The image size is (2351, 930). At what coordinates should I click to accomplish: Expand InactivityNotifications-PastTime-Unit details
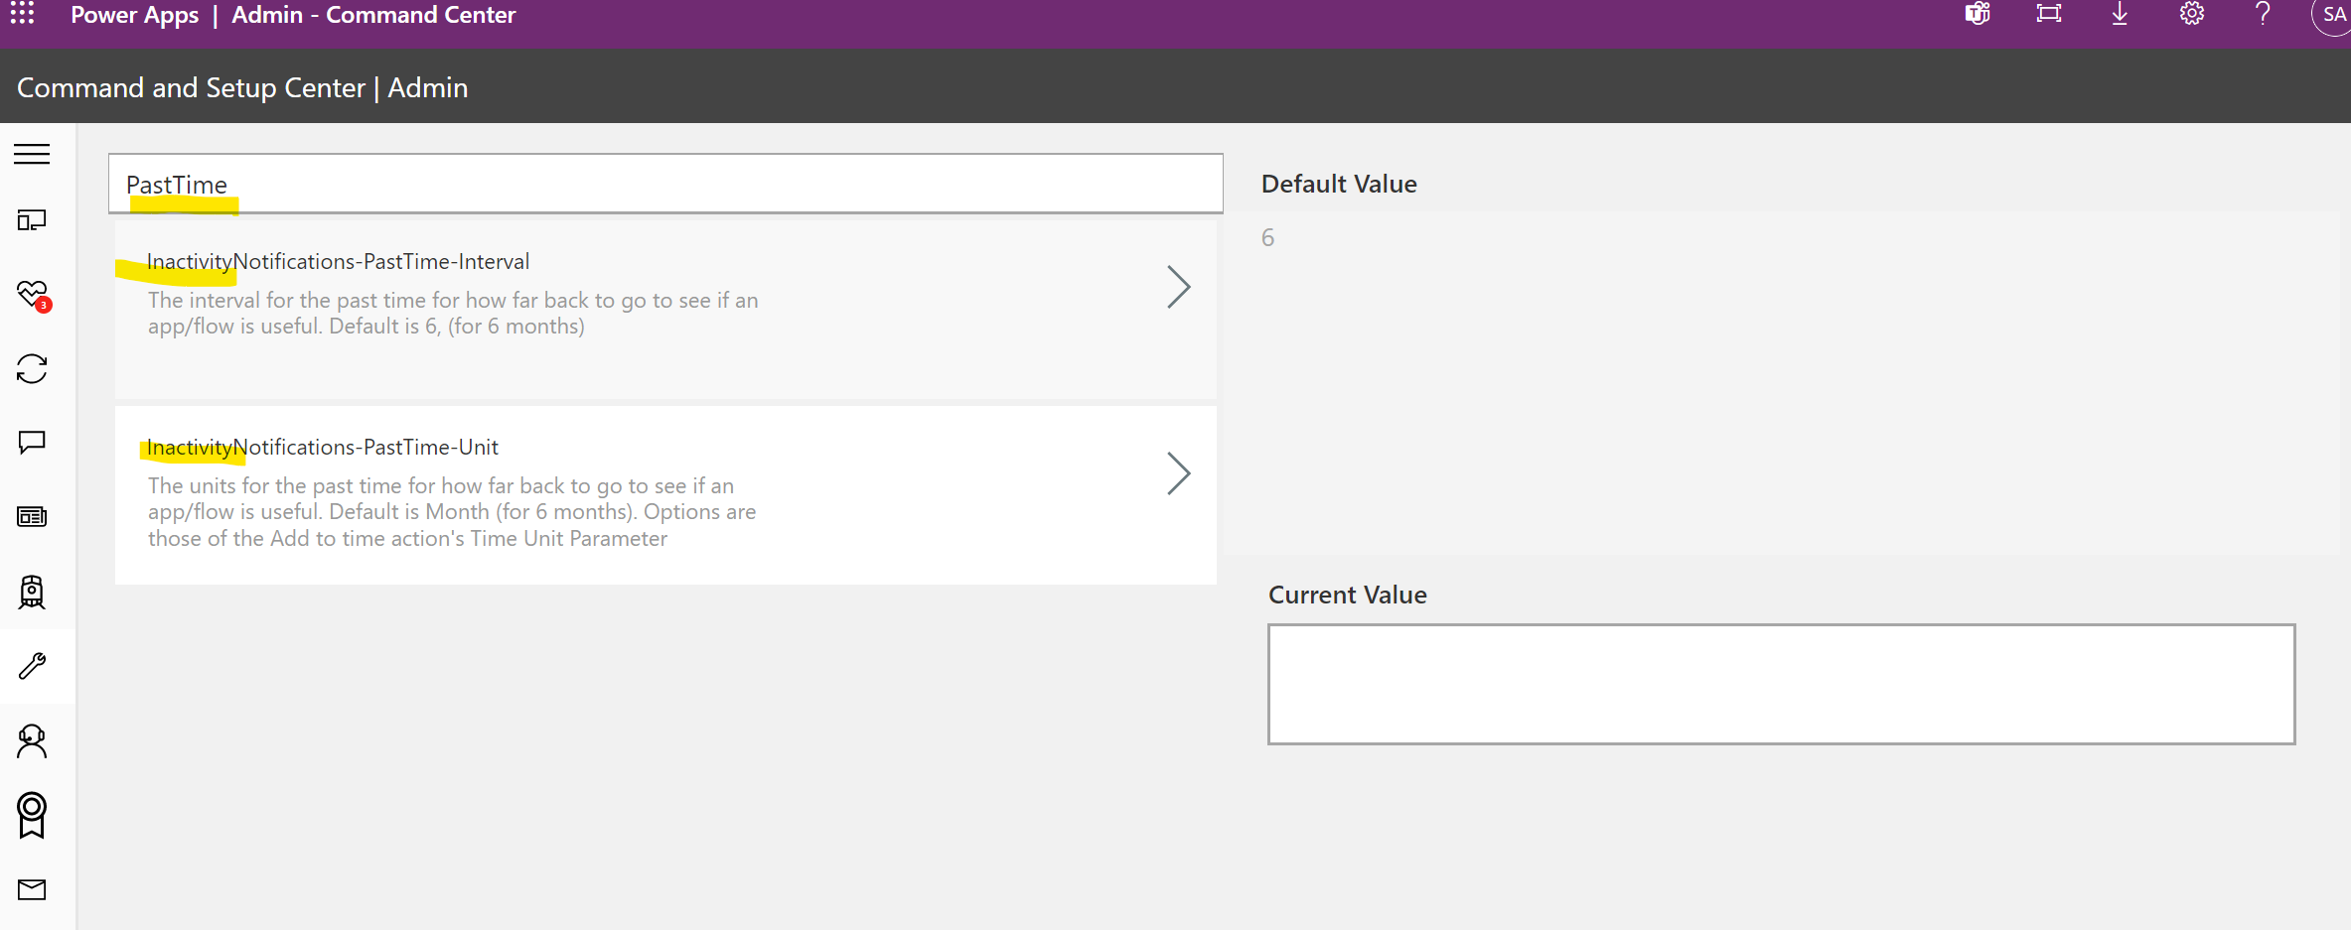(x=1178, y=473)
